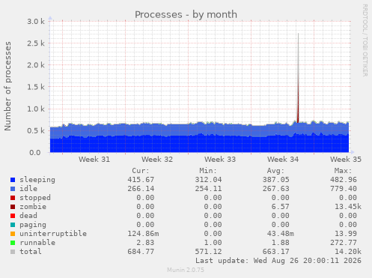
Task: Click the 'Week 34' axis label
Action: point(283,160)
